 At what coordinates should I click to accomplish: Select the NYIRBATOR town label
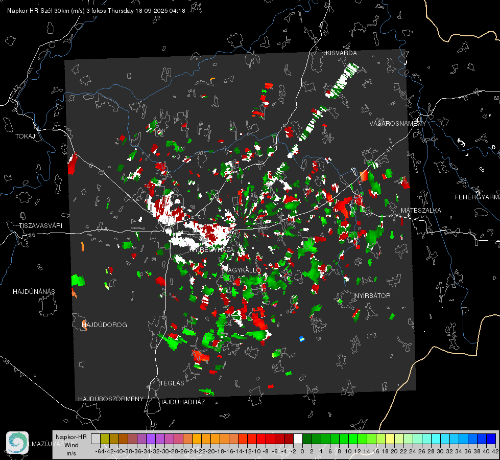coord(372,296)
